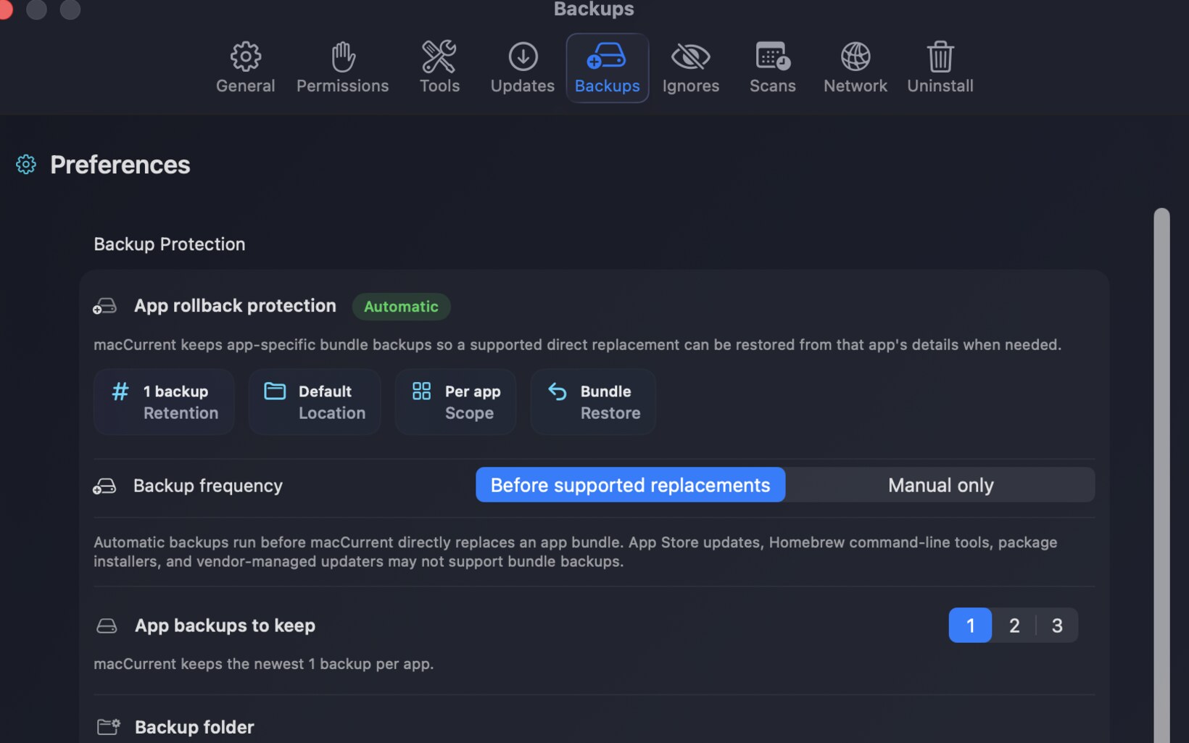Open the Updates download arrow icon

tap(523, 57)
